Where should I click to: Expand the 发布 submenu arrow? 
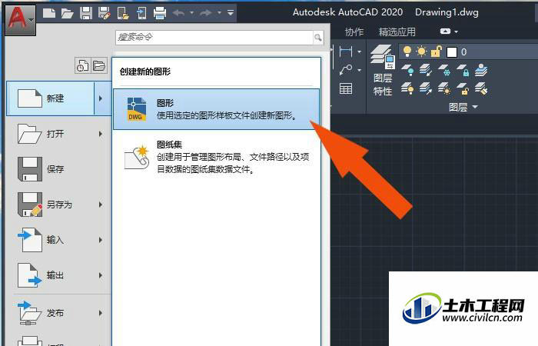[101, 313]
